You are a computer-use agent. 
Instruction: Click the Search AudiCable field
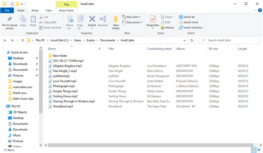tap(229, 40)
